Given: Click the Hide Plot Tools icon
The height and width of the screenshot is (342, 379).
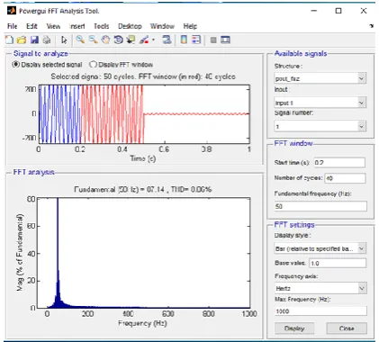Looking at the screenshot, I should (x=213, y=40).
